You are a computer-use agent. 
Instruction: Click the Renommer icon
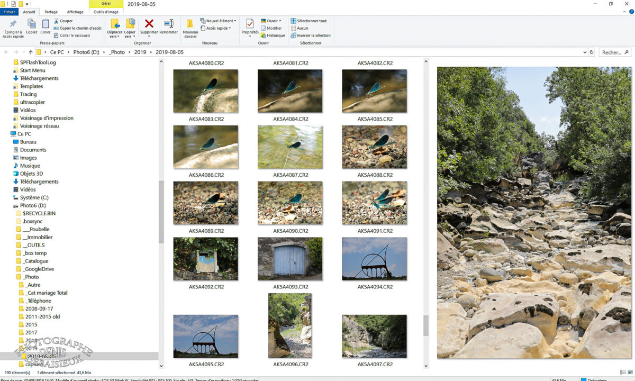tap(168, 28)
